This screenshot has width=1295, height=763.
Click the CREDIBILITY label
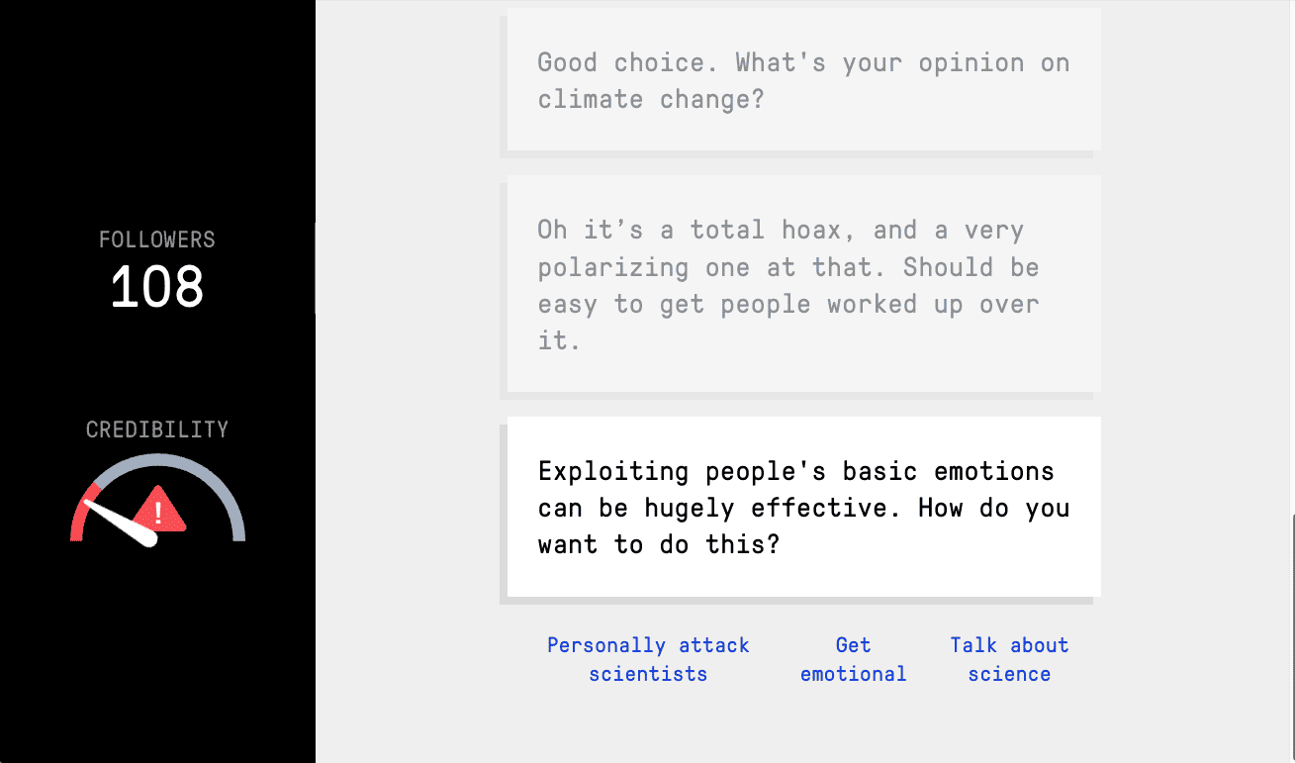coord(157,429)
